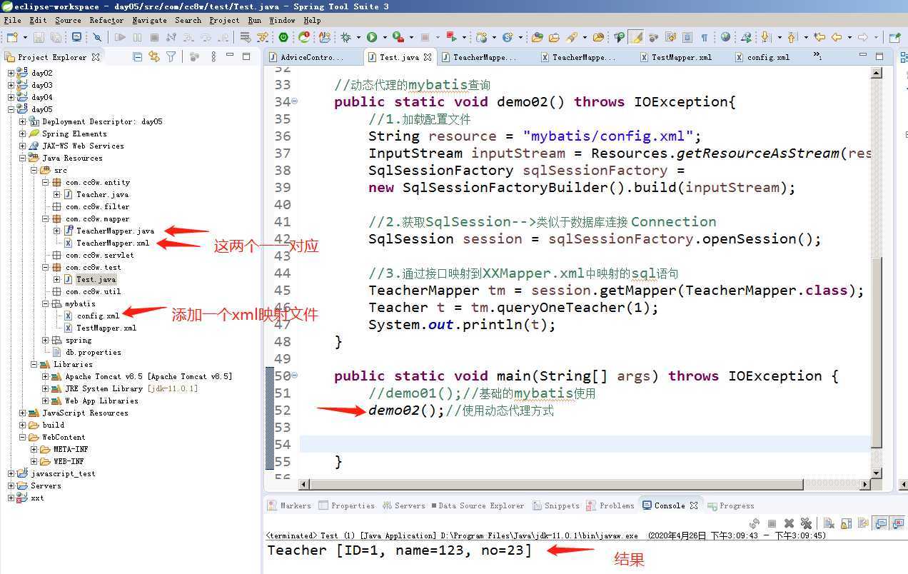Click the Open Web Browser globe icon
Image resolution: width=908 pixels, height=574 pixels.
(725, 37)
